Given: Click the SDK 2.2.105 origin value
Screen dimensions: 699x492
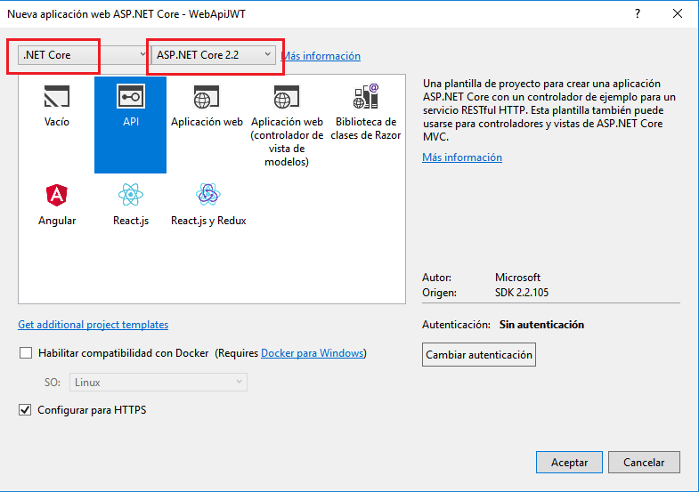Looking at the screenshot, I should tap(522, 293).
